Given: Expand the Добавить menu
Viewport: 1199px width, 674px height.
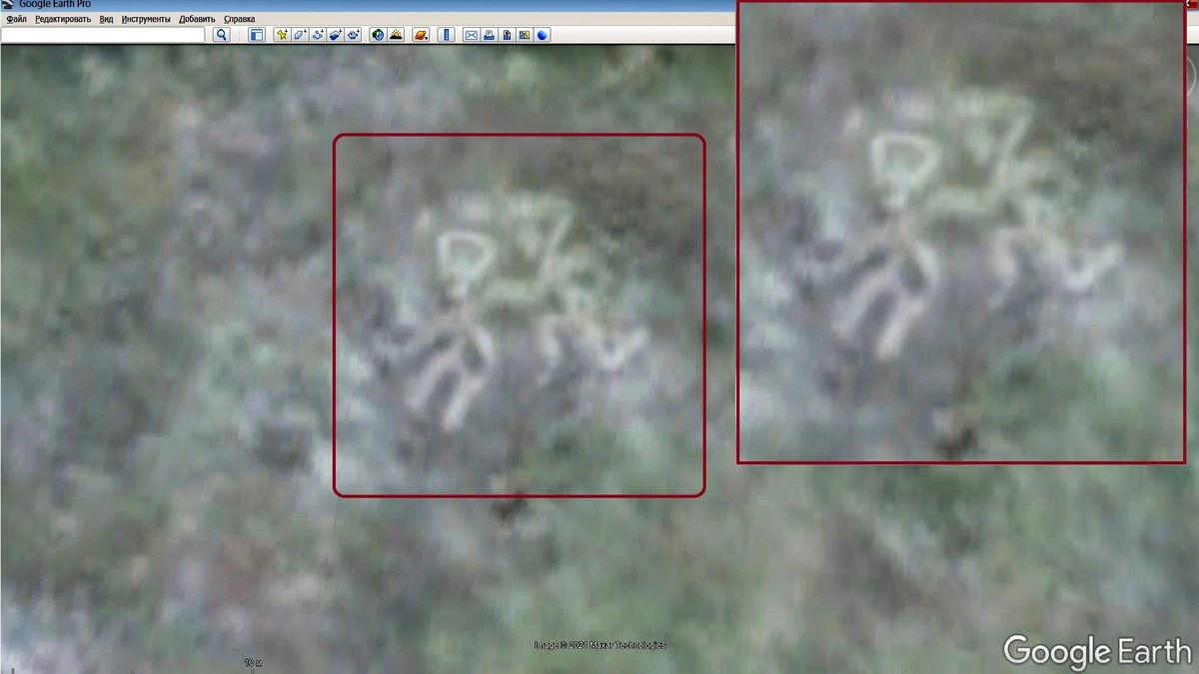Looking at the screenshot, I should tap(197, 19).
